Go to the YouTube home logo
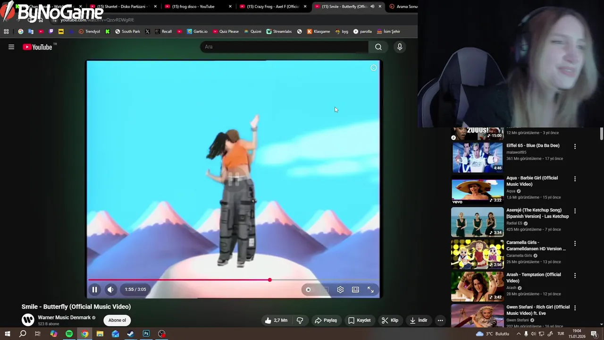This screenshot has height=340, width=604. tap(37, 47)
